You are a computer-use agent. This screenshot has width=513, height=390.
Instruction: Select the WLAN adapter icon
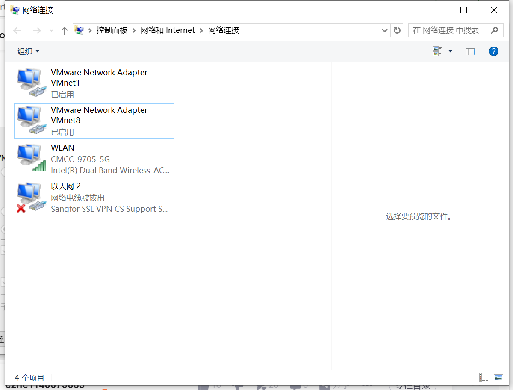pos(31,157)
